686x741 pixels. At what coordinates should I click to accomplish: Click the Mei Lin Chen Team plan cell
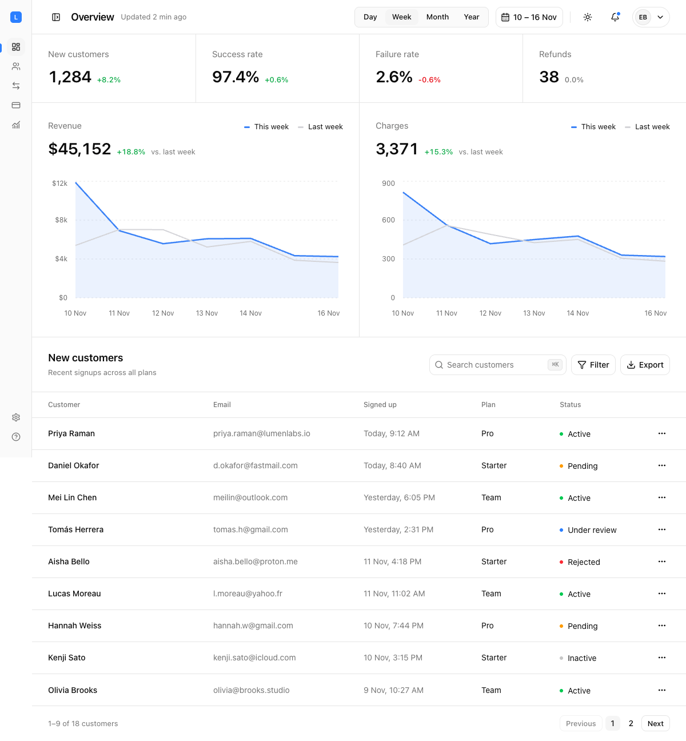491,497
